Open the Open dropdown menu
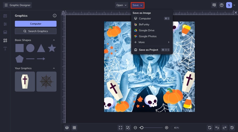Viewport: 238px width, 132px height. tap(122, 5)
